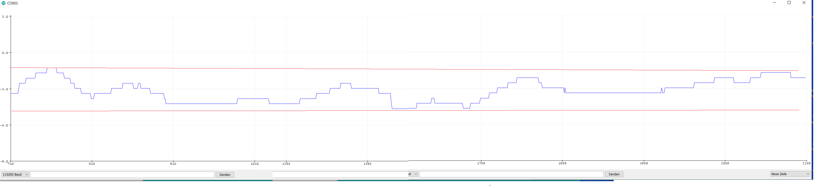Viewport: 819px width, 188px height.
Task: Click the COM3 window title text
Action: click(12, 3)
